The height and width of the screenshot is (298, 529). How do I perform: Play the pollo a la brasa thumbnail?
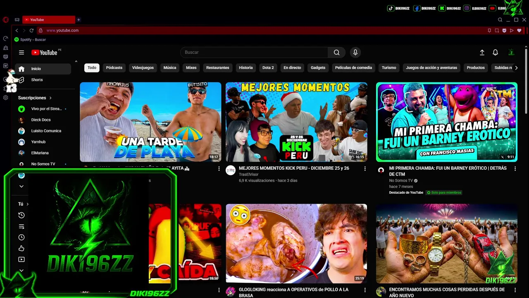coord(296,243)
